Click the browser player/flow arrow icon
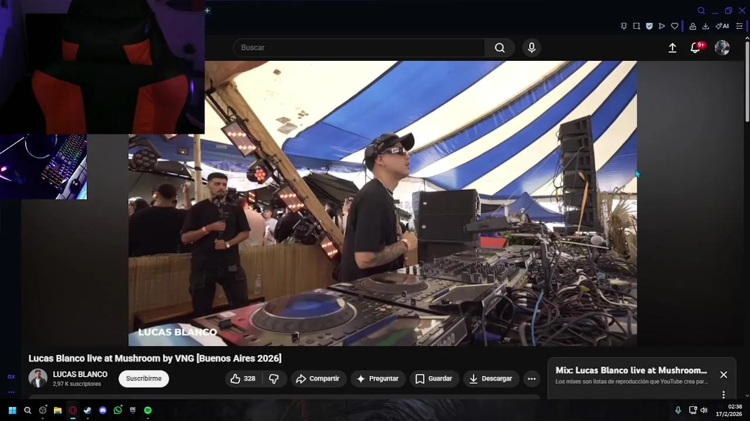The height and width of the screenshot is (421, 750). 662,26
